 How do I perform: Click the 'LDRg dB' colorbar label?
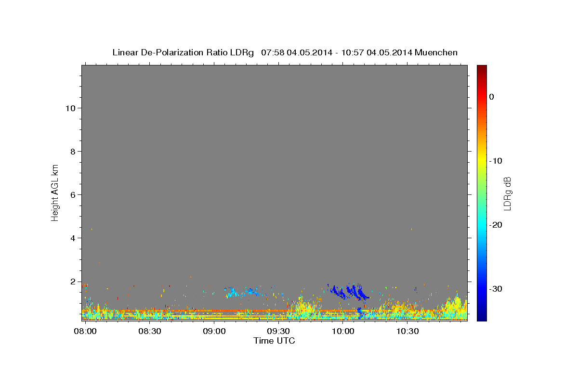click(x=507, y=193)
